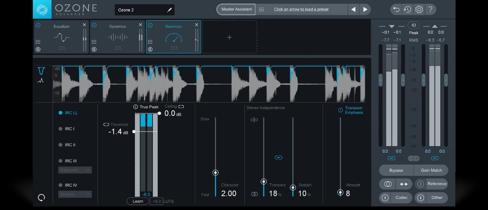Open the Codec panel

click(x=401, y=198)
